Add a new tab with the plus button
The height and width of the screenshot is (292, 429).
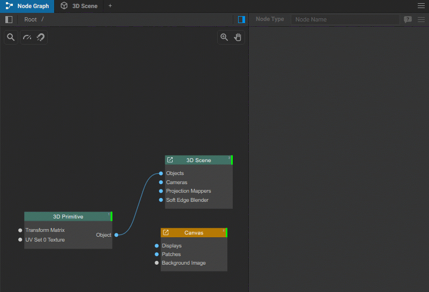(110, 6)
